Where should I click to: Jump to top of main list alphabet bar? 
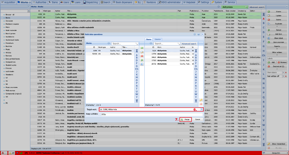tap(264, 14)
